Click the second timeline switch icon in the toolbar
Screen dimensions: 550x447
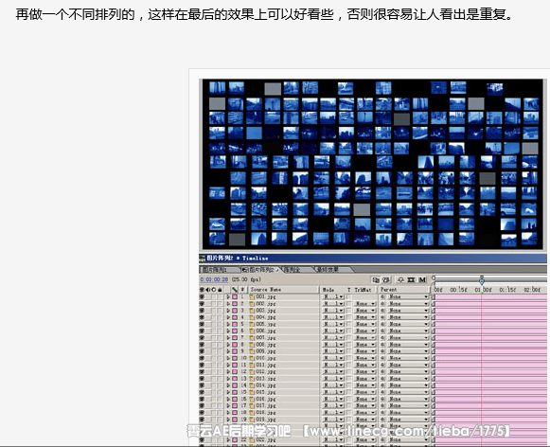(x=386, y=279)
